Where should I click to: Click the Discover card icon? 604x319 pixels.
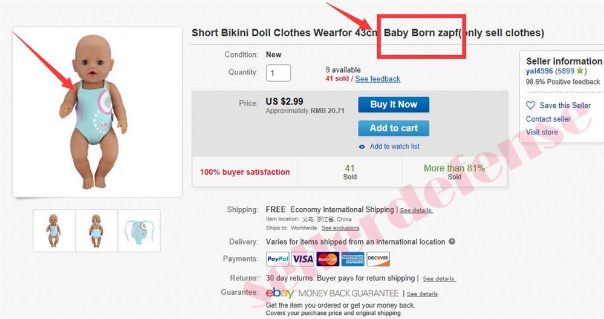click(x=378, y=259)
